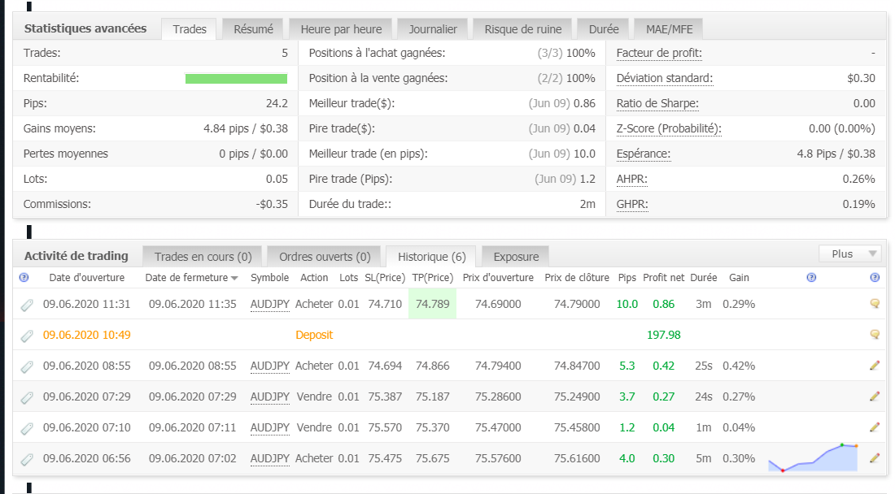This screenshot has height=494, width=895.
Task: Sort by the Symbole column header
Action: point(269,278)
